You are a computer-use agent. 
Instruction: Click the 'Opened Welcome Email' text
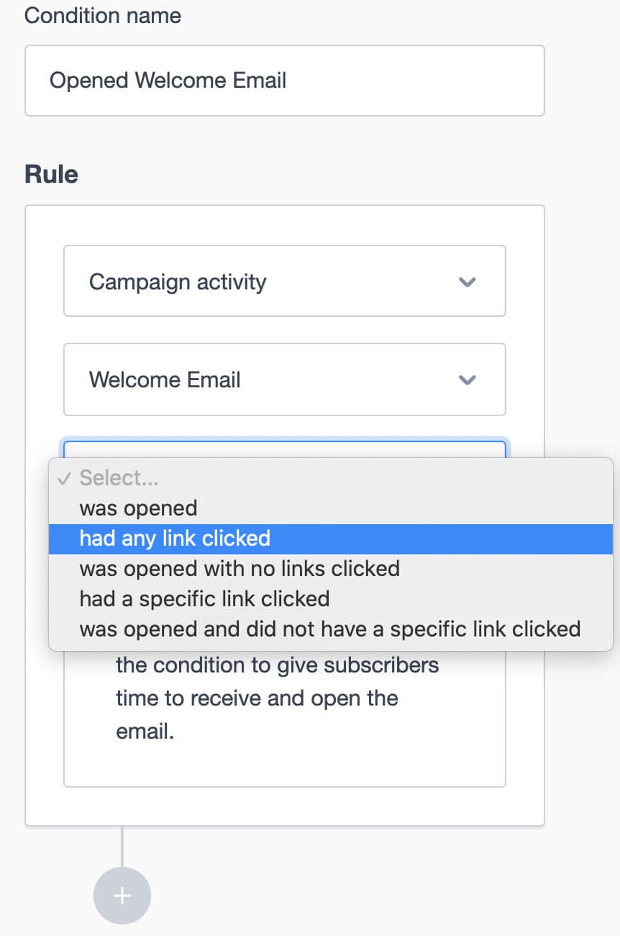168,81
